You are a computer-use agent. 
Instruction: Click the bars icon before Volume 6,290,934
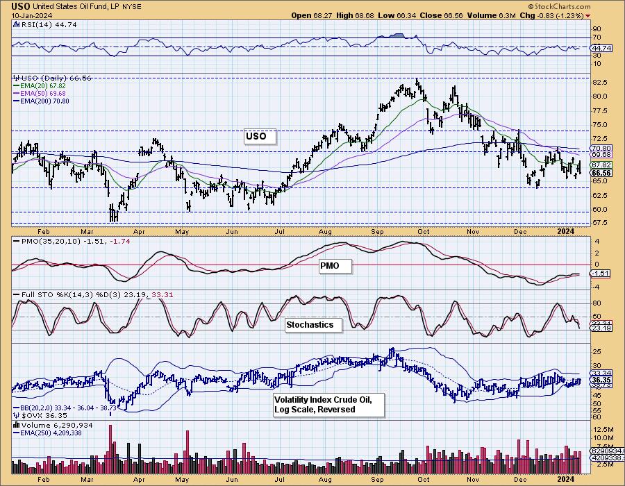click(x=17, y=426)
